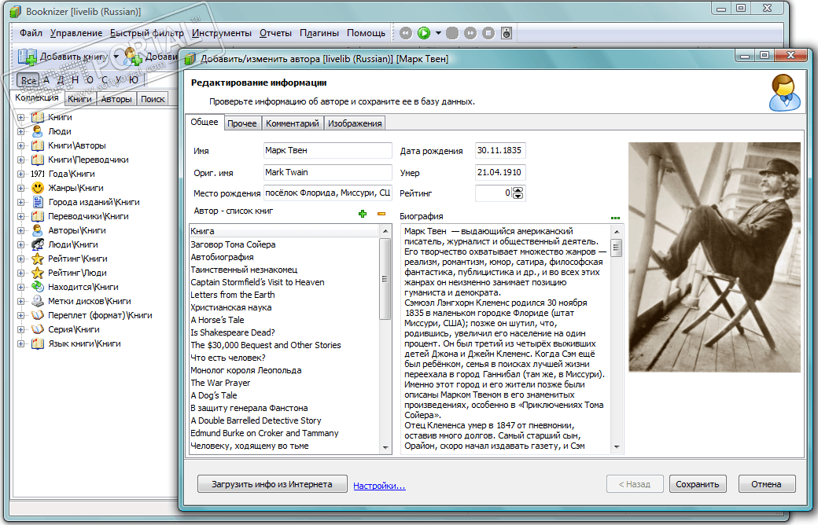
Task: Expand the Люди tree node
Action: (21, 131)
